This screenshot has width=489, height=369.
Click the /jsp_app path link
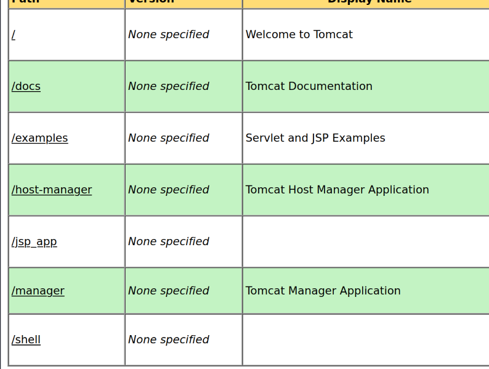click(34, 242)
